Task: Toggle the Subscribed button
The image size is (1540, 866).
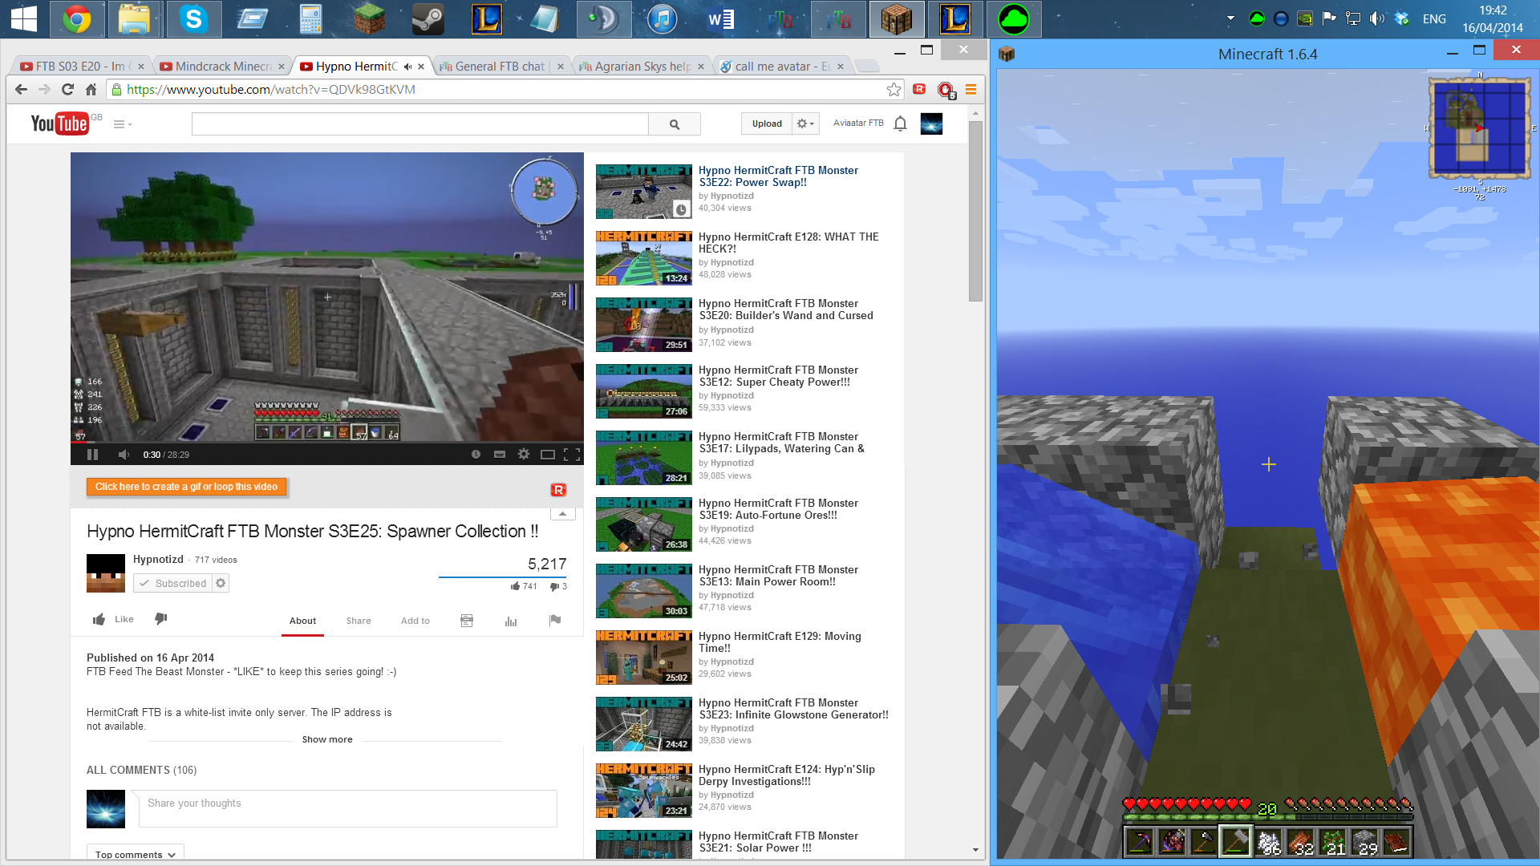Action: pyautogui.click(x=172, y=584)
